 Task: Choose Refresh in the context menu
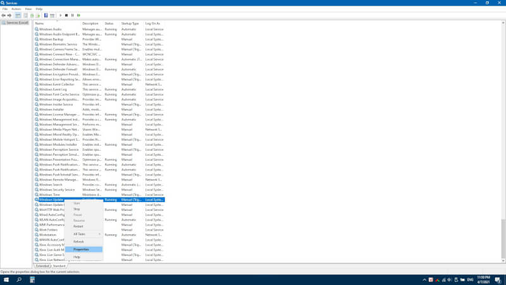point(83,241)
